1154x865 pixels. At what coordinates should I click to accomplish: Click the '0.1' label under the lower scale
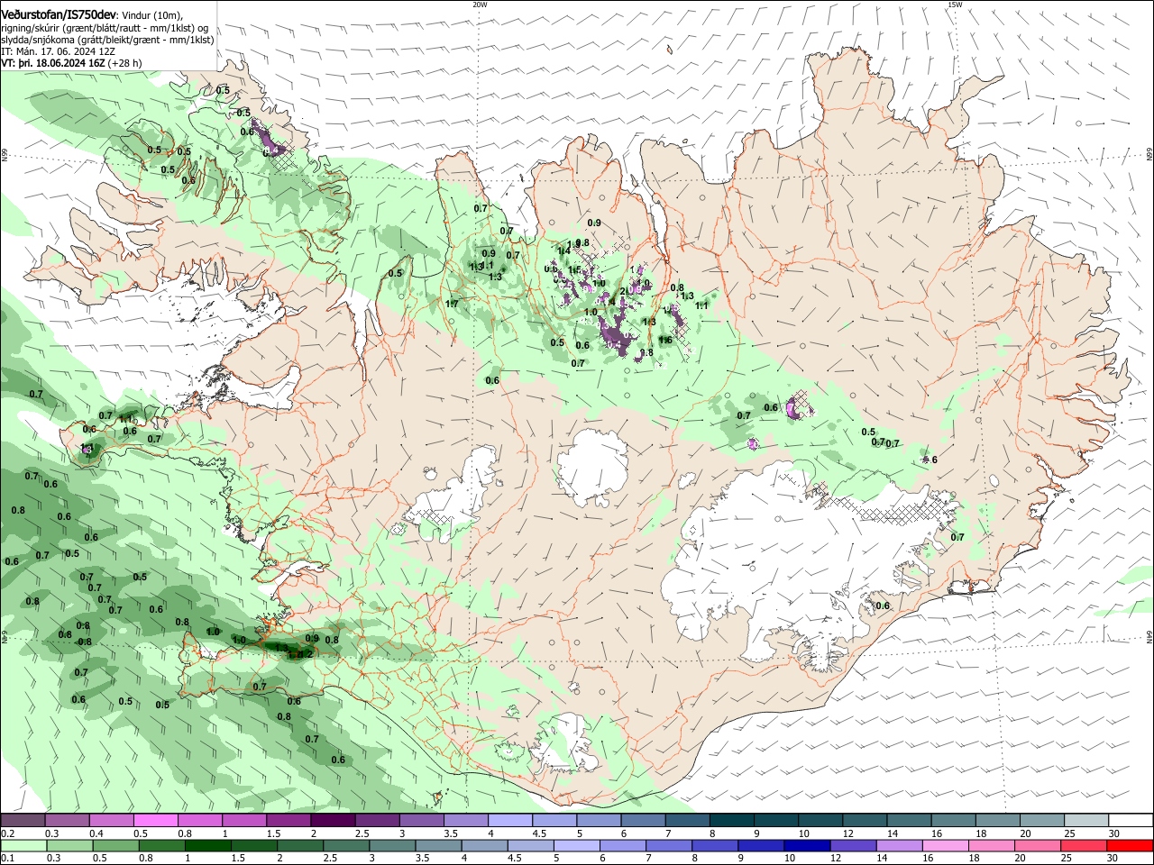(7, 858)
